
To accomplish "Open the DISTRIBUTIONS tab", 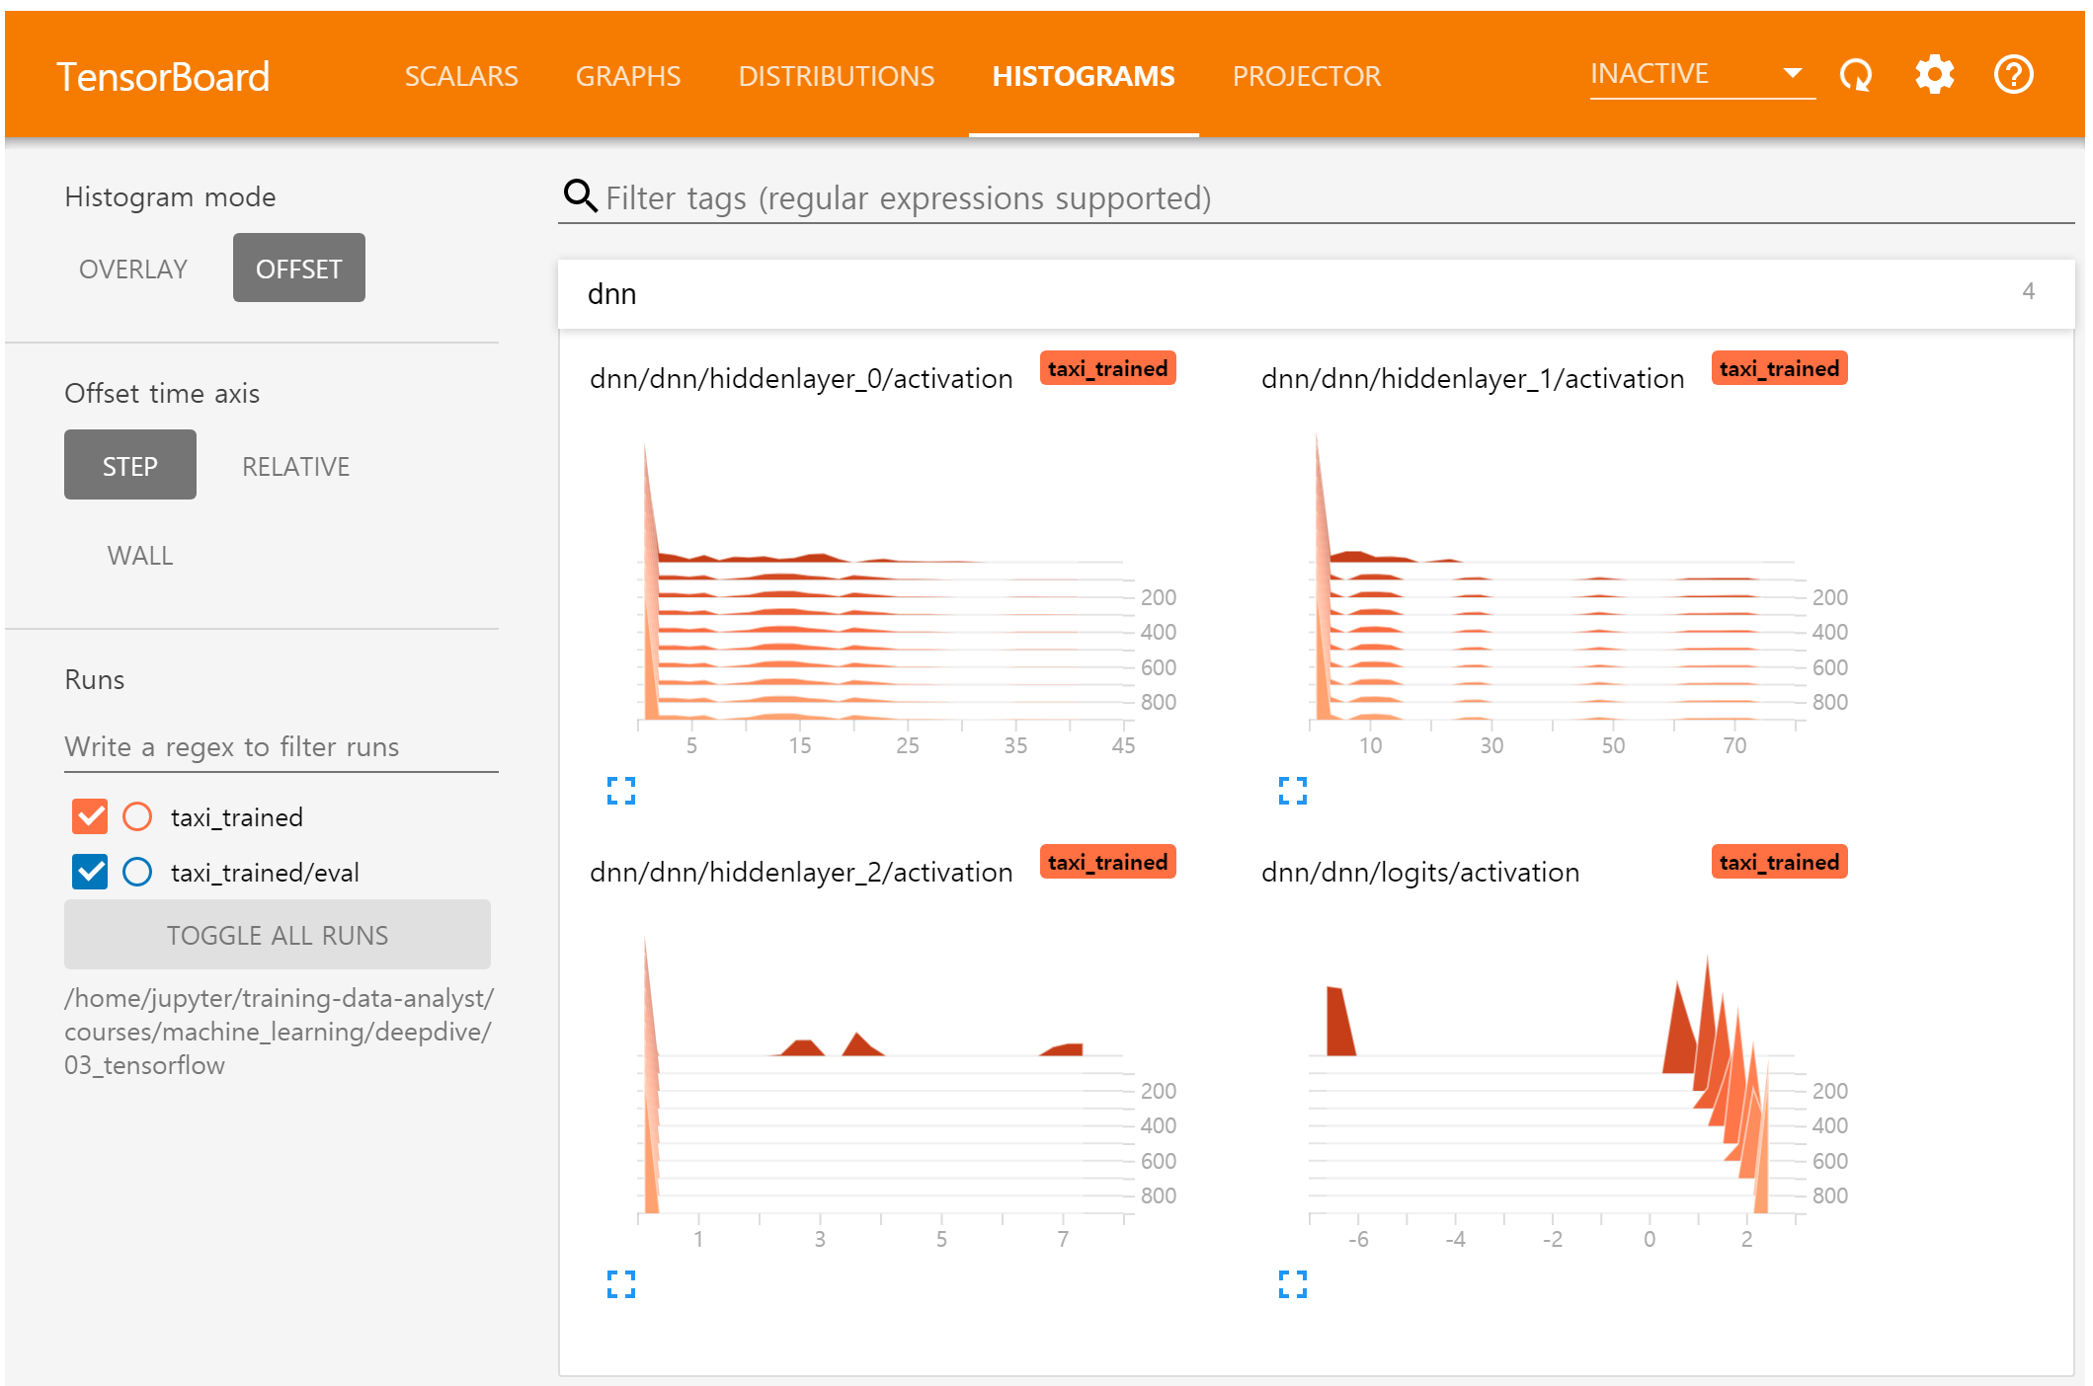I will point(836,76).
